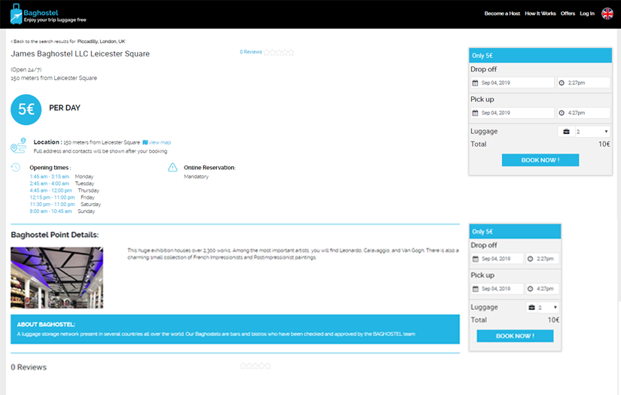Select the Monday 1:45 am - 3:15 am hours

pyautogui.click(x=62, y=177)
